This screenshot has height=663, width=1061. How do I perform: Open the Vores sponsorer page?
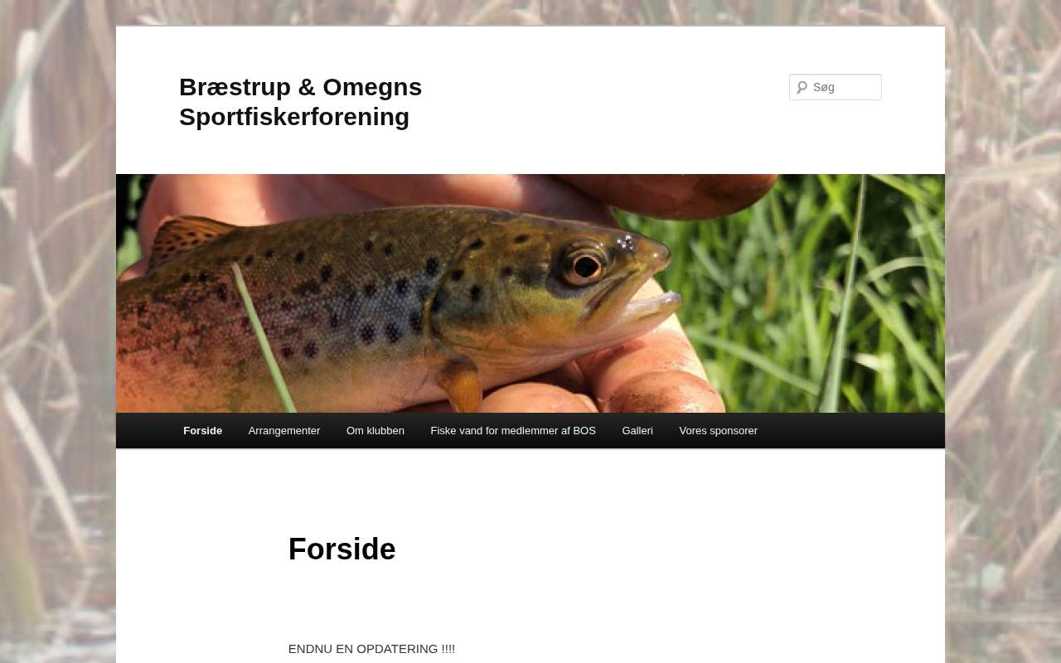pos(719,431)
